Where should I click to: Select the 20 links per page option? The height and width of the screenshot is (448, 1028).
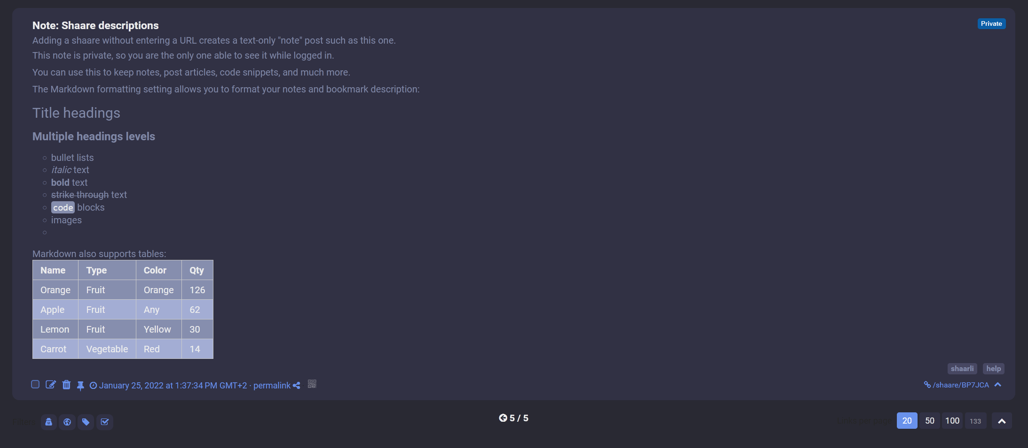click(907, 421)
